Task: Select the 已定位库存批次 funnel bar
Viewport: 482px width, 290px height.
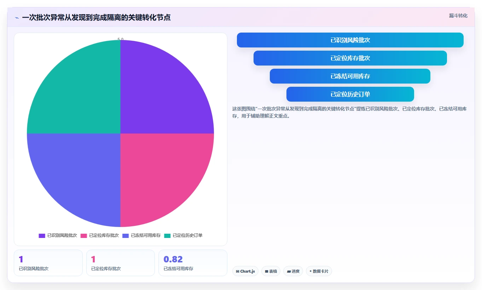Action: pyautogui.click(x=350, y=58)
